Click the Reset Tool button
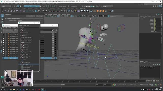Image resolution: width=163 pixels, height=91 pixels. click(x=31, y=16)
